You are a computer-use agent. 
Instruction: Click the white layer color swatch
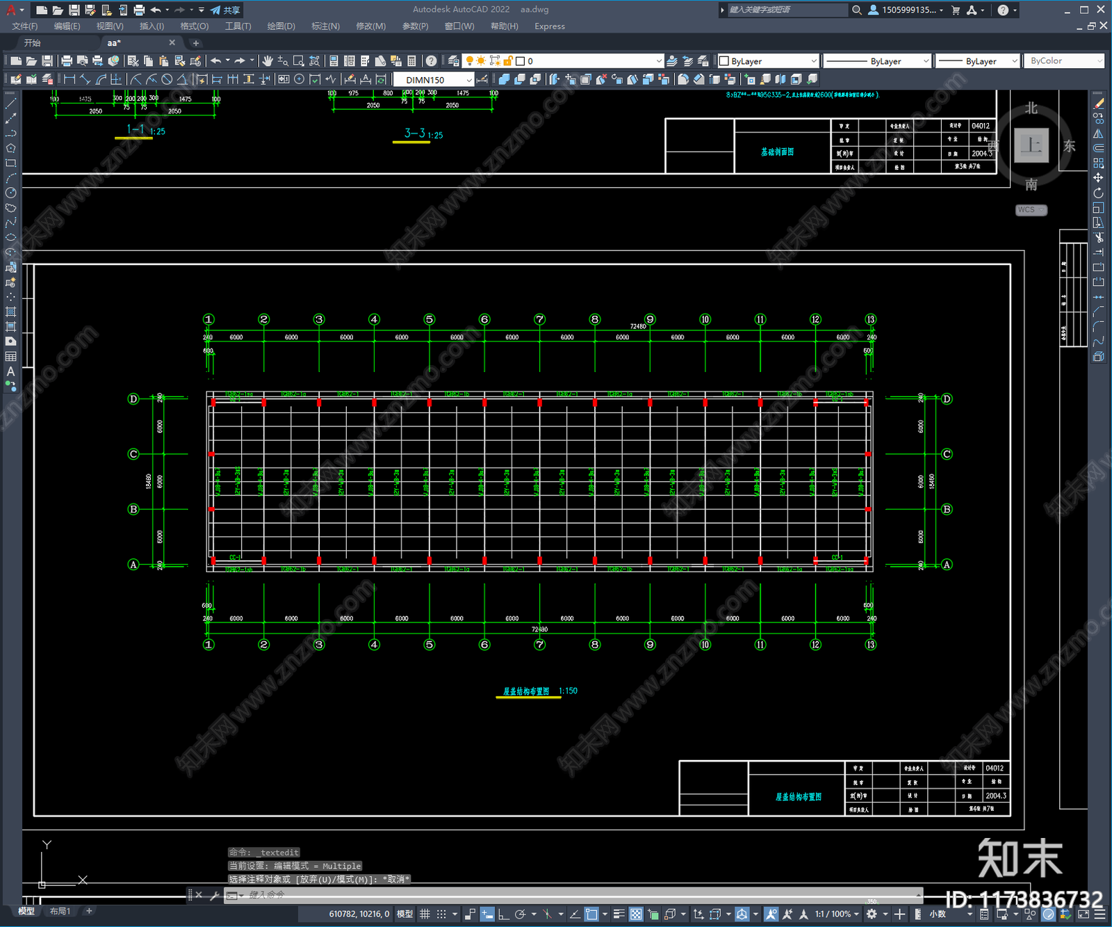(520, 61)
